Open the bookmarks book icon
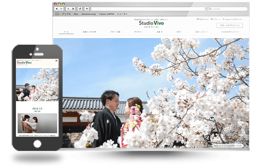 click(57, 14)
